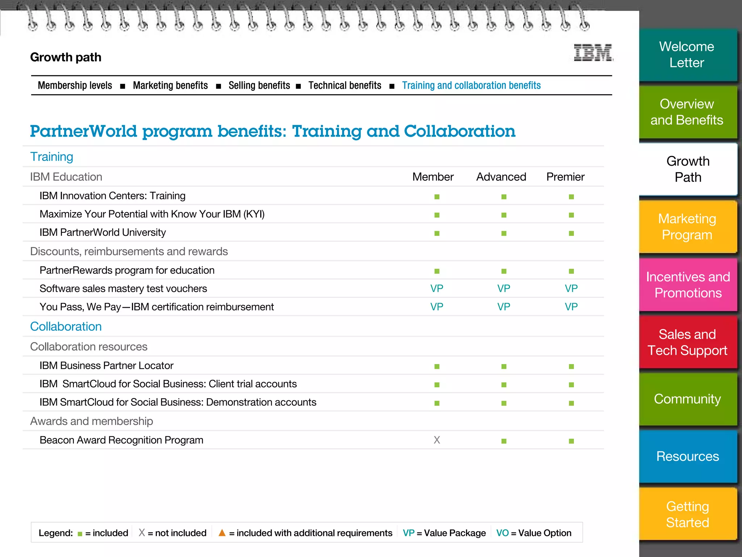
Task: Open the Marketing benefits navigation link
Action: pyautogui.click(x=170, y=86)
